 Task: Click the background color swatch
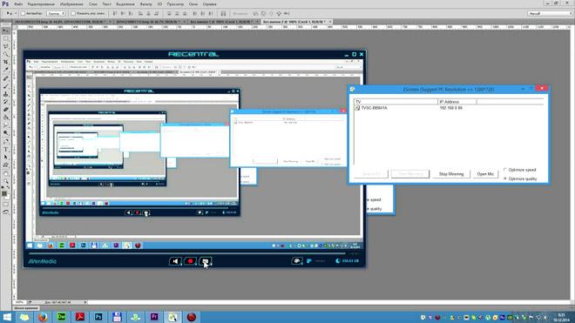(7, 196)
